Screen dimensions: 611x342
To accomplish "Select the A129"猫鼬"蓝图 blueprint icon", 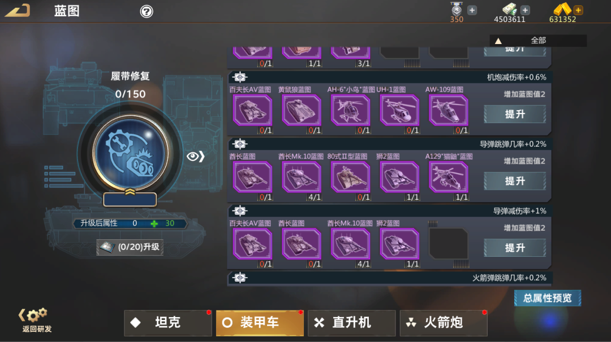I will pyautogui.click(x=448, y=178).
